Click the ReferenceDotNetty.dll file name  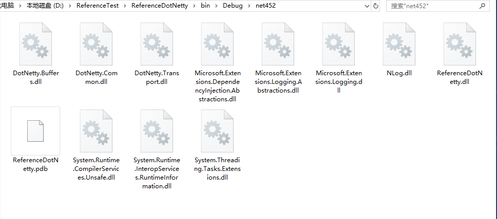460,77
